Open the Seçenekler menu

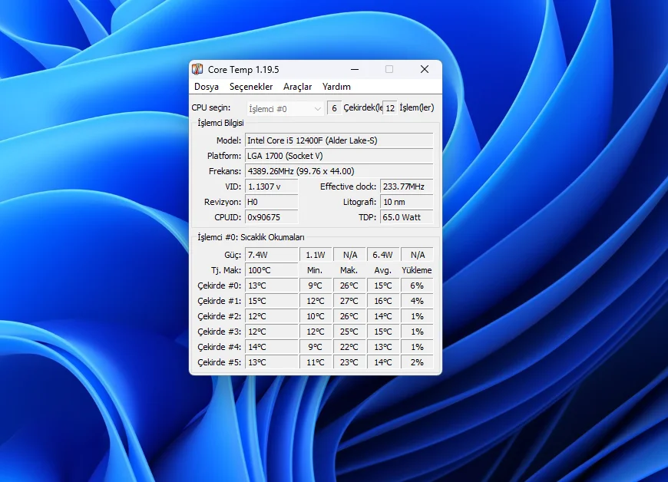tap(251, 87)
